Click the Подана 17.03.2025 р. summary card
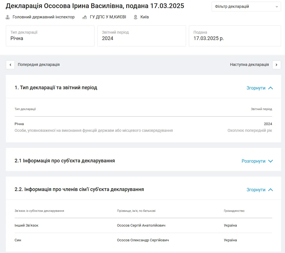The width and height of the screenshot is (285, 253). (235, 36)
